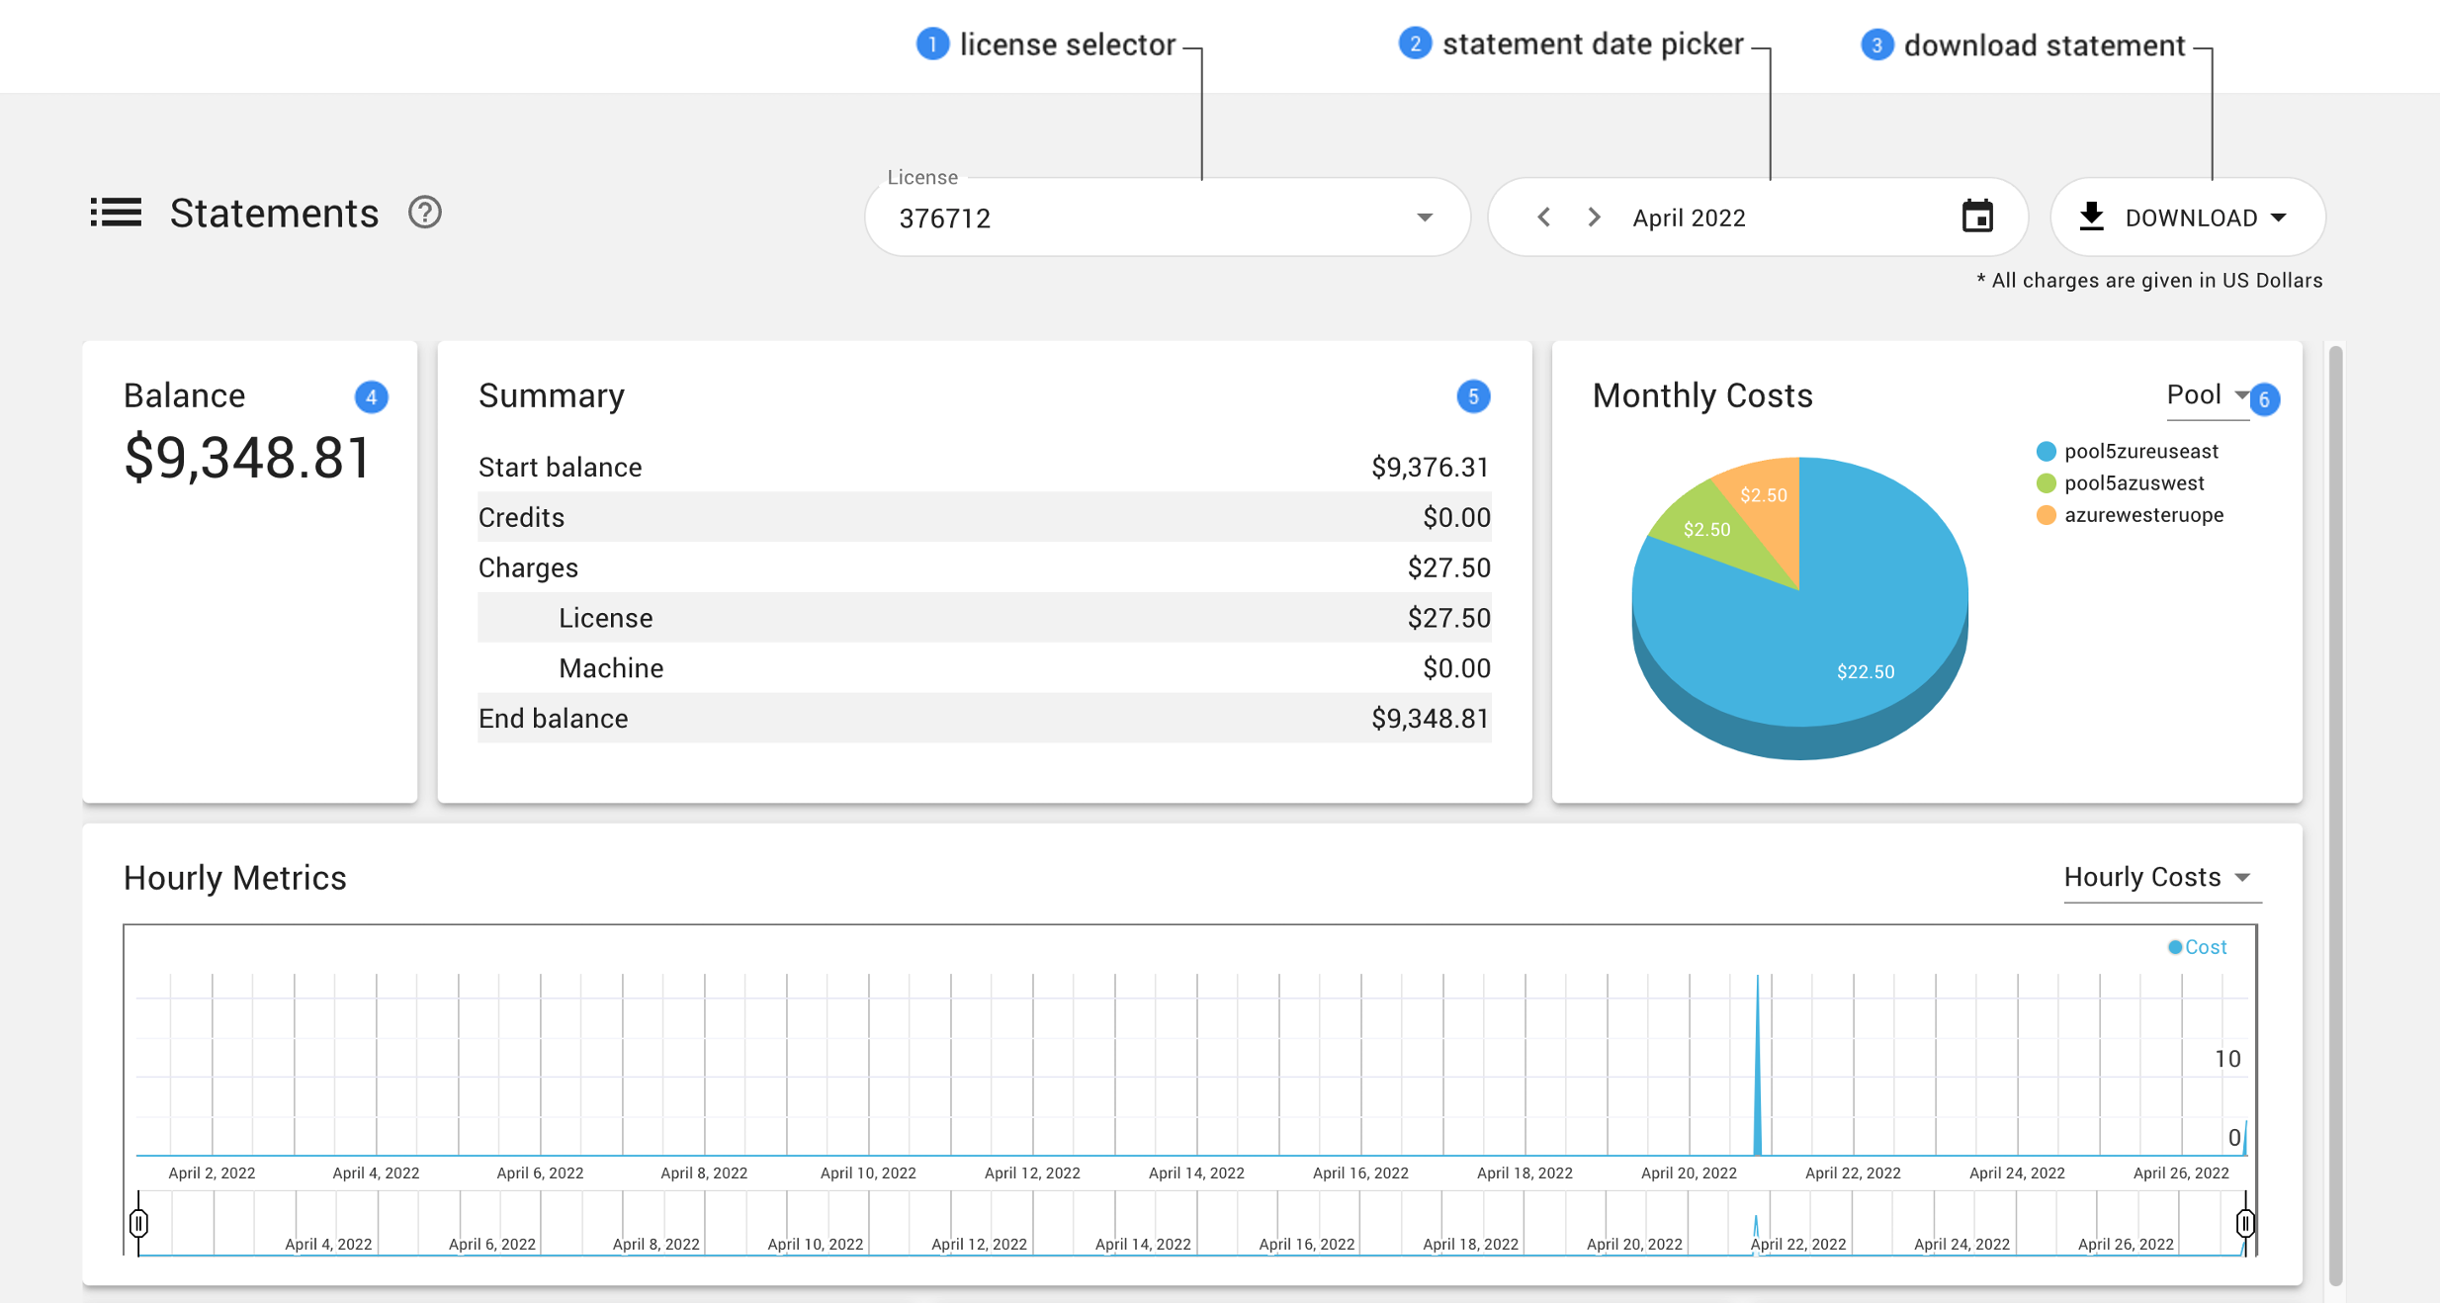Select the Machine charge row
Viewport: 2440px width, 1303px height.
pos(985,668)
